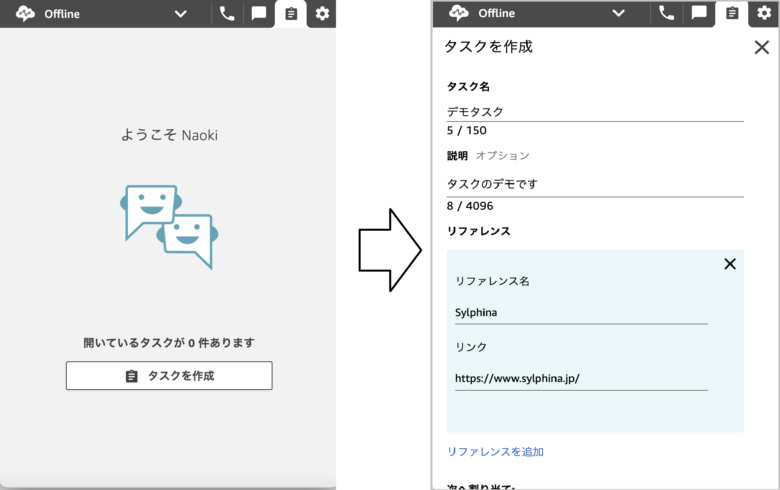
Task: Click the 開いているタスクが 0 件あります text
Action: (169, 343)
